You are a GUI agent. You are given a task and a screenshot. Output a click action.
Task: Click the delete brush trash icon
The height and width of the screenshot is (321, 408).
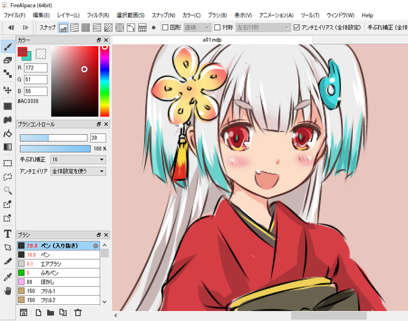[x=78, y=313]
